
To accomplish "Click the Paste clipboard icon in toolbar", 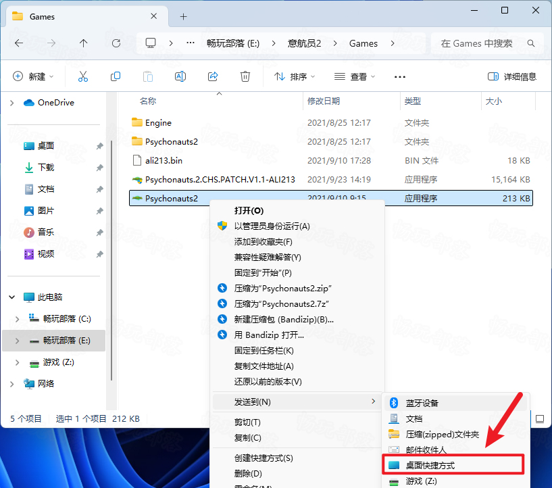I will [148, 76].
